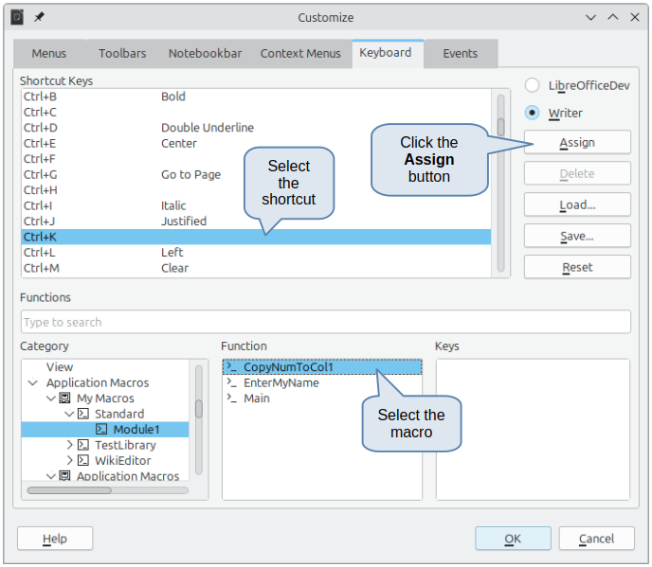This screenshot has width=652, height=567.
Task: Select the LibreOfficeDev radio button
Action: tap(533, 85)
